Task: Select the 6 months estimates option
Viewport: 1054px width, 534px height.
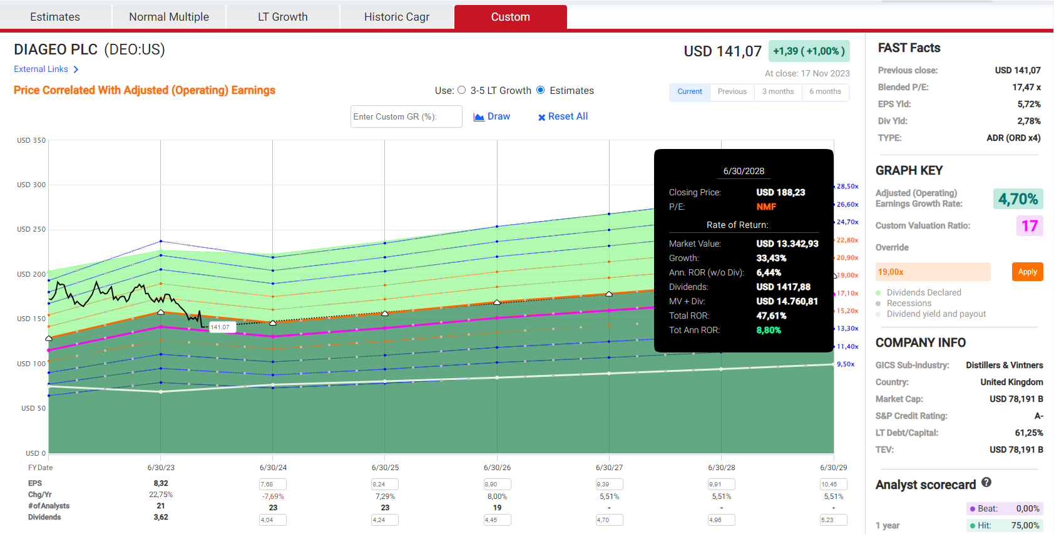Action: coord(825,91)
